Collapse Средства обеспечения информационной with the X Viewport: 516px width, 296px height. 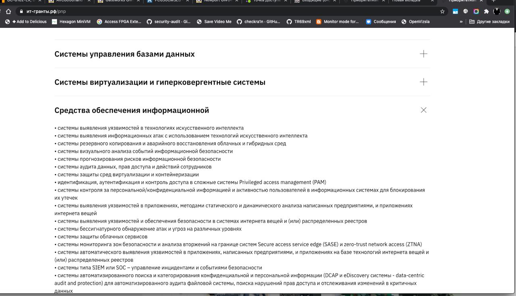[x=423, y=110]
